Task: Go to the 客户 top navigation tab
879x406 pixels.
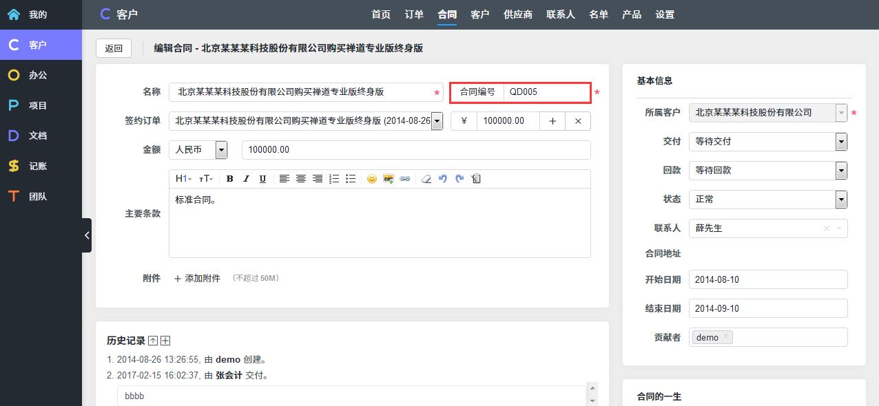Action: pyautogui.click(x=480, y=14)
